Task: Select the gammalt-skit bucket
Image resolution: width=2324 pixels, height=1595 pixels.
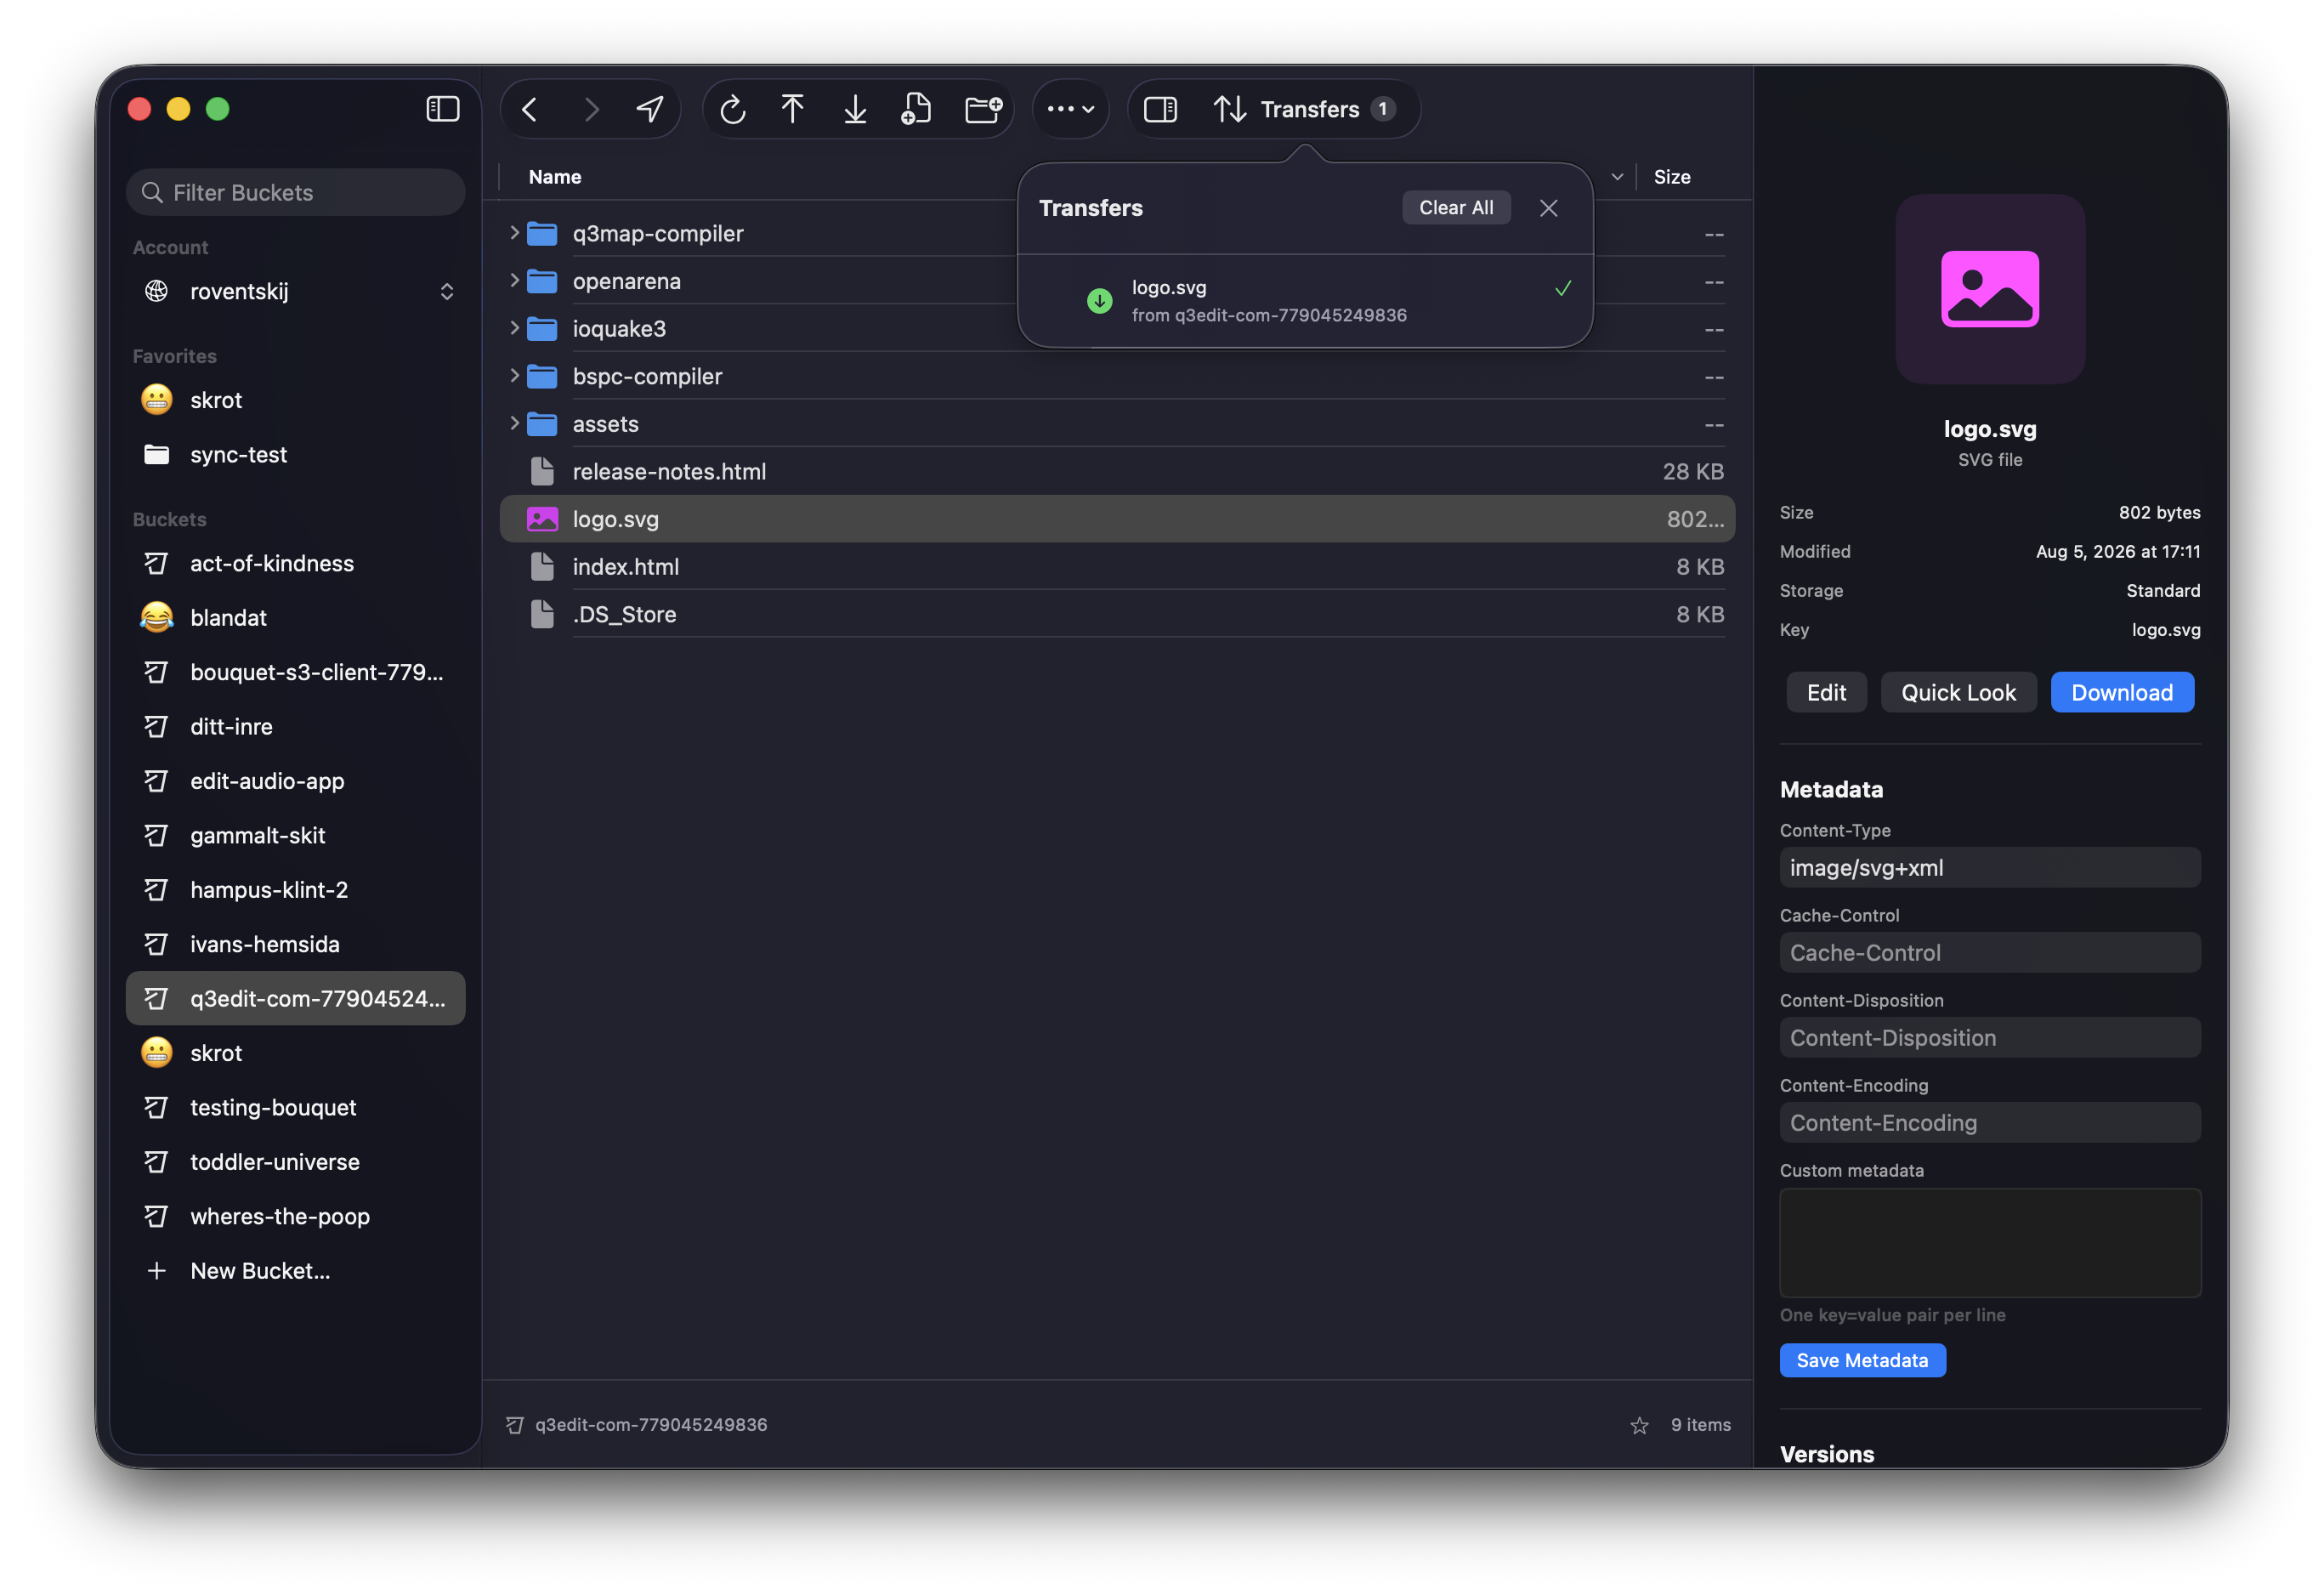Action: [x=296, y=835]
